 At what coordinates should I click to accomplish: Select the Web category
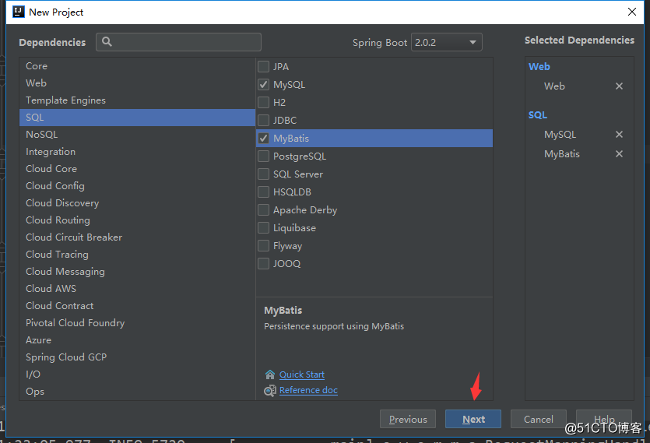click(x=137, y=83)
